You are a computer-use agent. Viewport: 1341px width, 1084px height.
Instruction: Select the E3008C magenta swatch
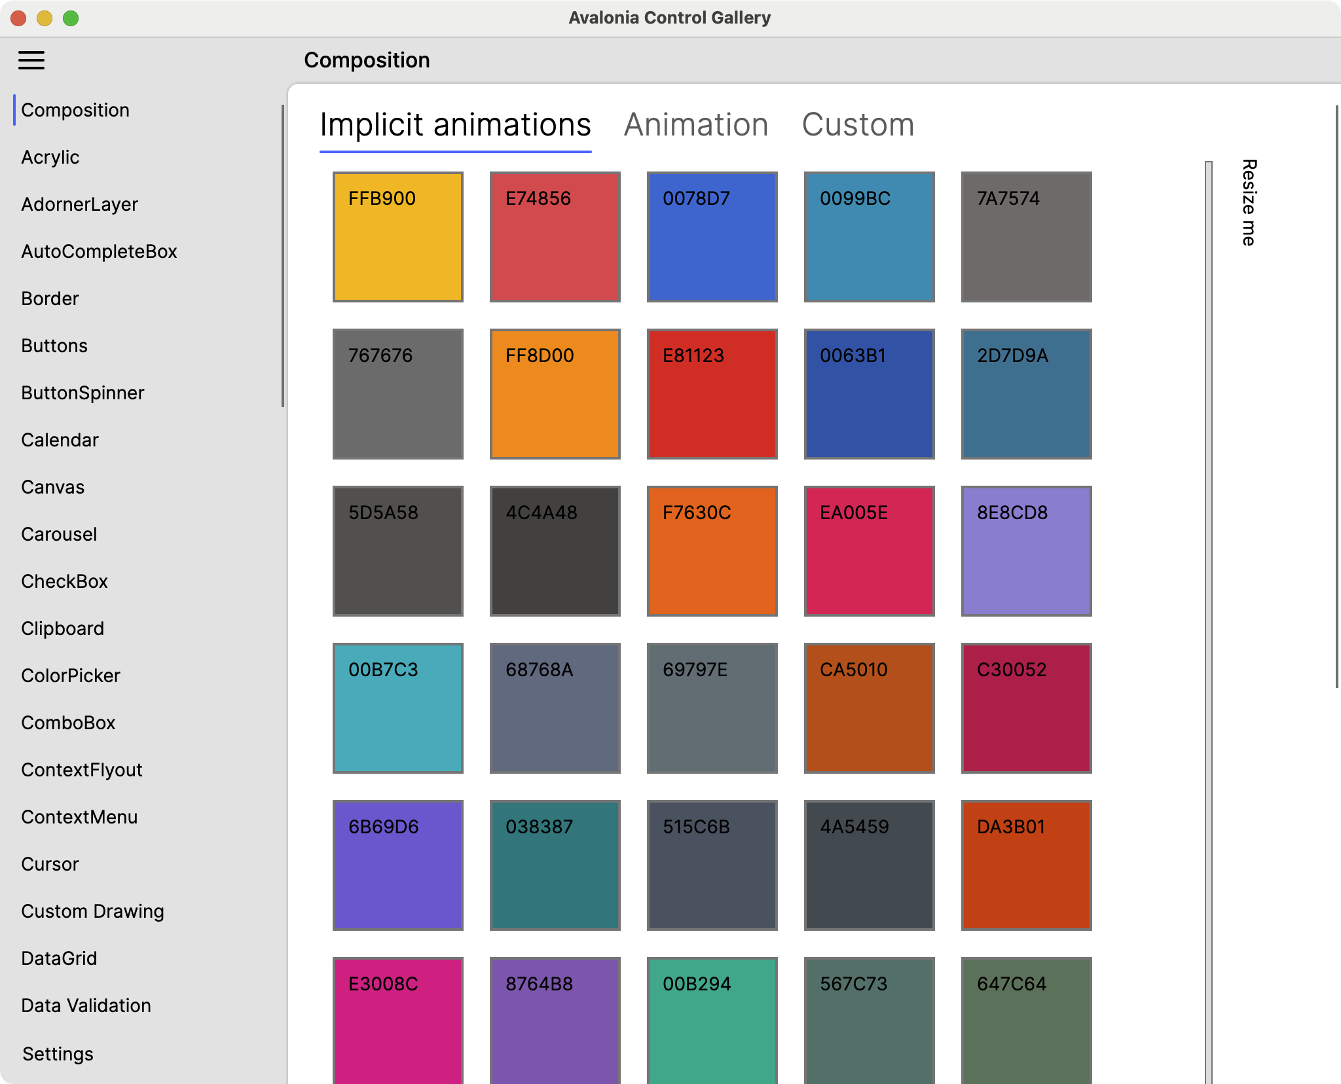[398, 1021]
